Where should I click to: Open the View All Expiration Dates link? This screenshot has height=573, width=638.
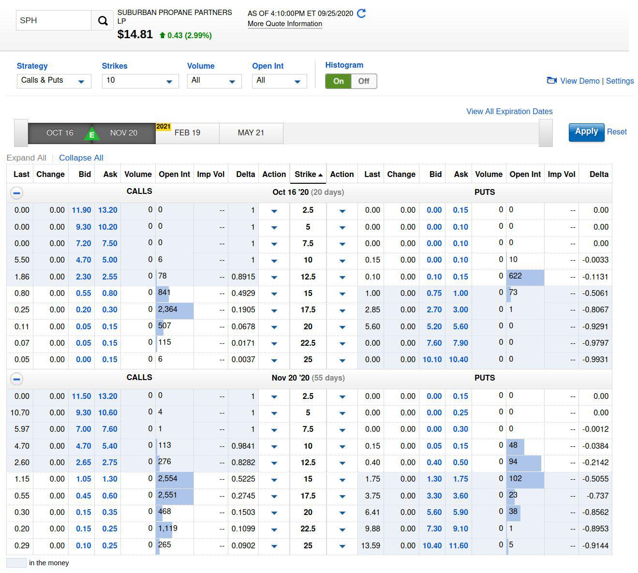point(509,111)
